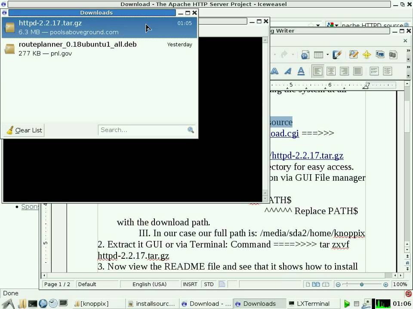This screenshot has width=413, height=309.
Task: Click the Find & Replace icon in Writer
Action: (354, 55)
